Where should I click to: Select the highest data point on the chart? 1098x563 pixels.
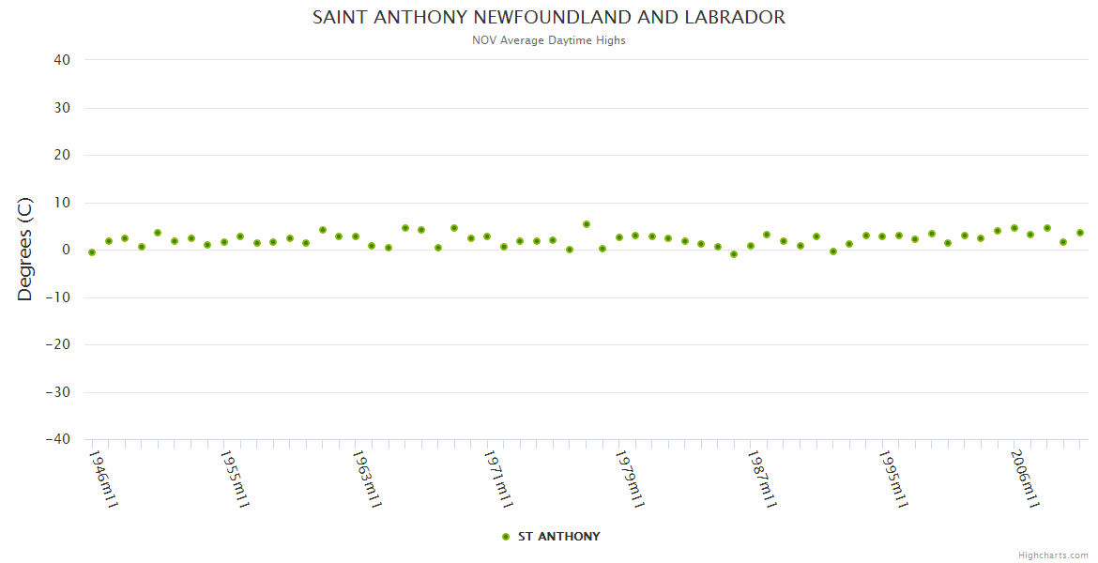pyautogui.click(x=587, y=224)
